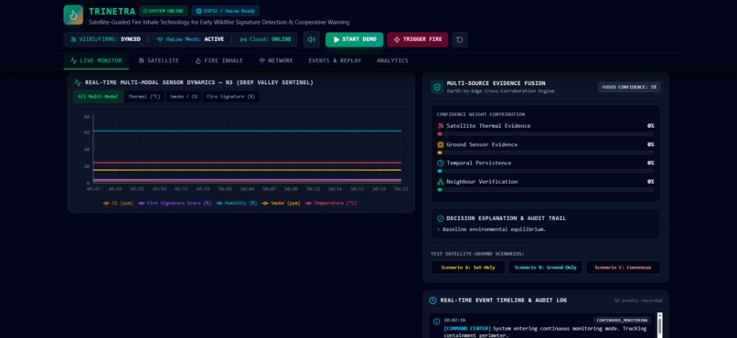Screen dimensions: 737x338
Task: Click the 'Earth-to-Edge Cross-Corroboration Engine' subtitle
Action: tap(500, 91)
